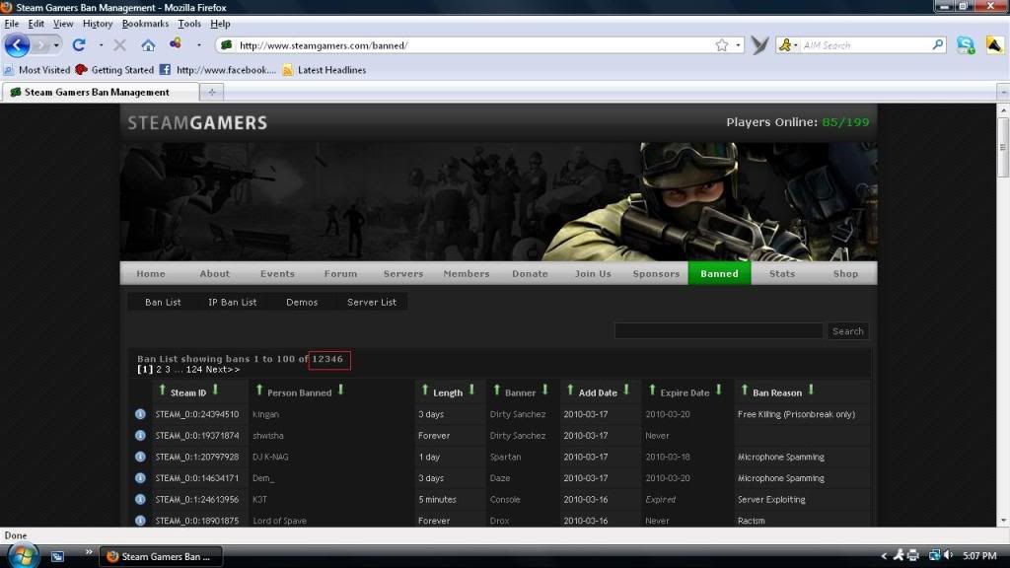
Task: Open the IP Ban List sub-tab
Action: 233,302
